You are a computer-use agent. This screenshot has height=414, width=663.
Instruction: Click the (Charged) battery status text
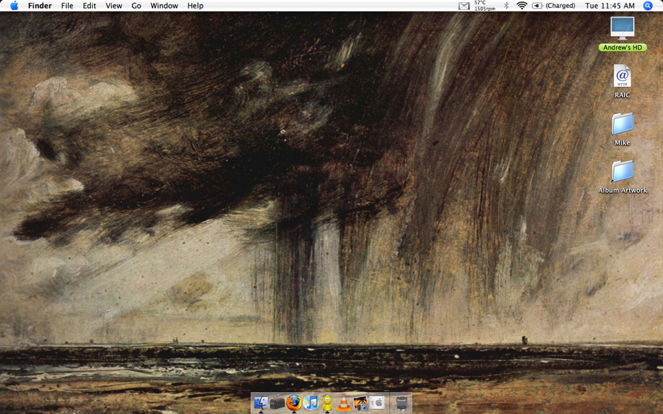pyautogui.click(x=560, y=5)
